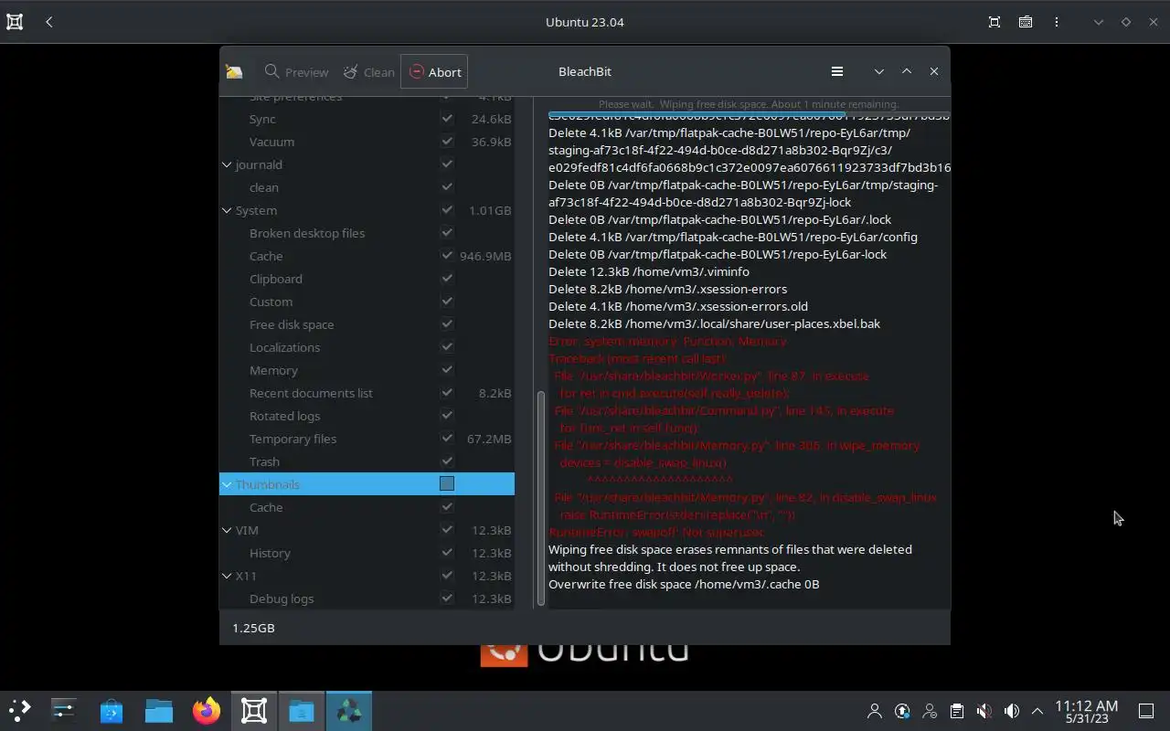This screenshot has width=1170, height=731.
Task: Click log line 'Delete 12.3kB /home/vm3/.viminfo'
Action: [x=649, y=271]
